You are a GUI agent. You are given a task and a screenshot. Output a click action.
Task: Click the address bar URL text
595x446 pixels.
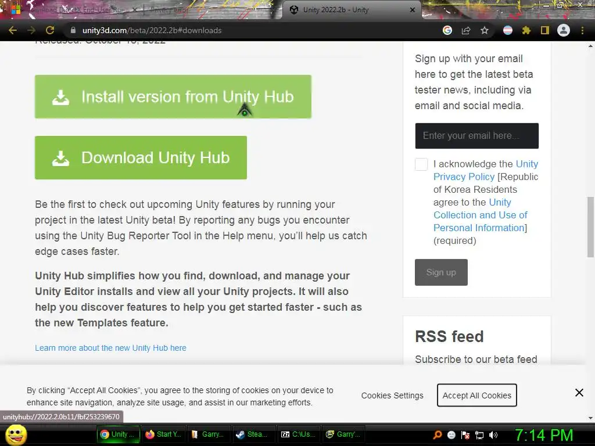coord(152,30)
